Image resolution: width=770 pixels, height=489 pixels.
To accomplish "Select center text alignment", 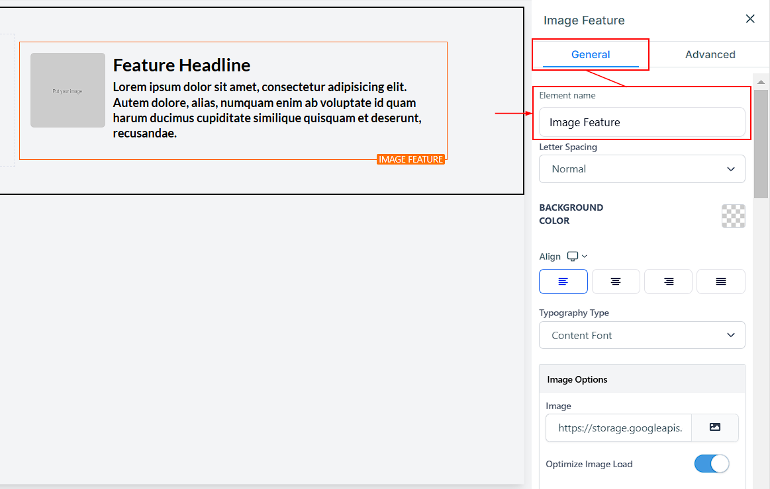I will point(616,282).
